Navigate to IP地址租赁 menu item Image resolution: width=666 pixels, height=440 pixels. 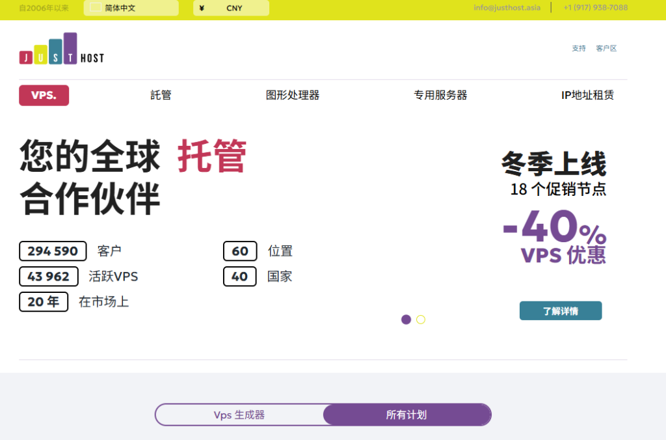point(587,95)
